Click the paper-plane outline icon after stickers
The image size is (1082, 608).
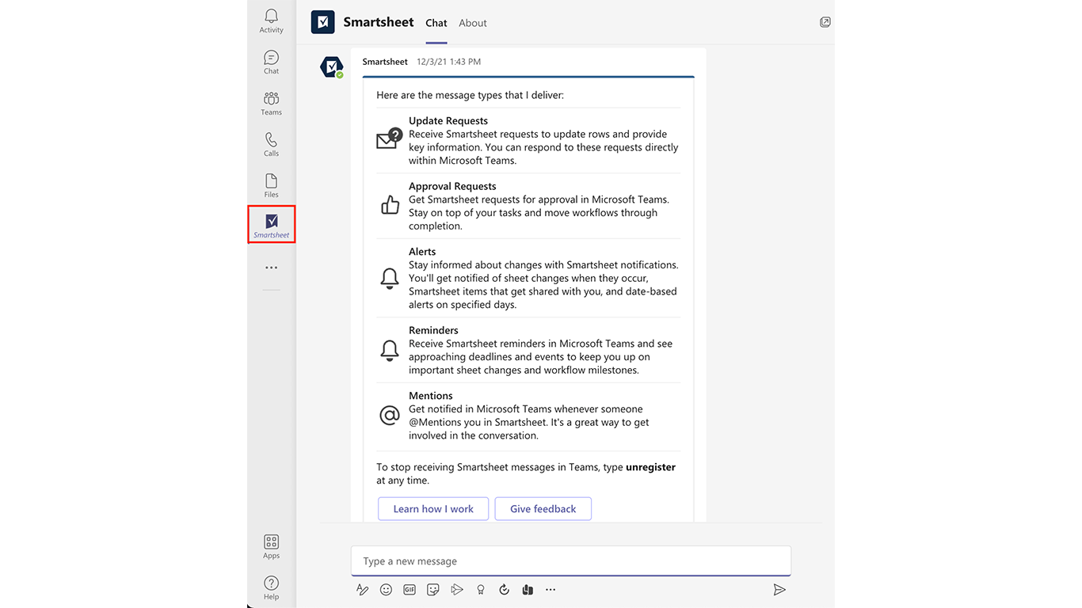(x=456, y=589)
